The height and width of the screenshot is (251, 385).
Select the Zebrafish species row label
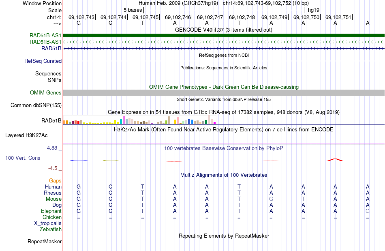point(51,229)
